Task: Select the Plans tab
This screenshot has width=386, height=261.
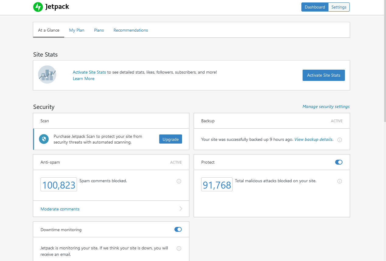Action: tap(99, 30)
